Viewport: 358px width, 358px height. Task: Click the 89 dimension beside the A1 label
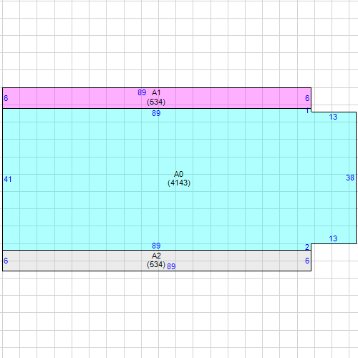tap(142, 92)
